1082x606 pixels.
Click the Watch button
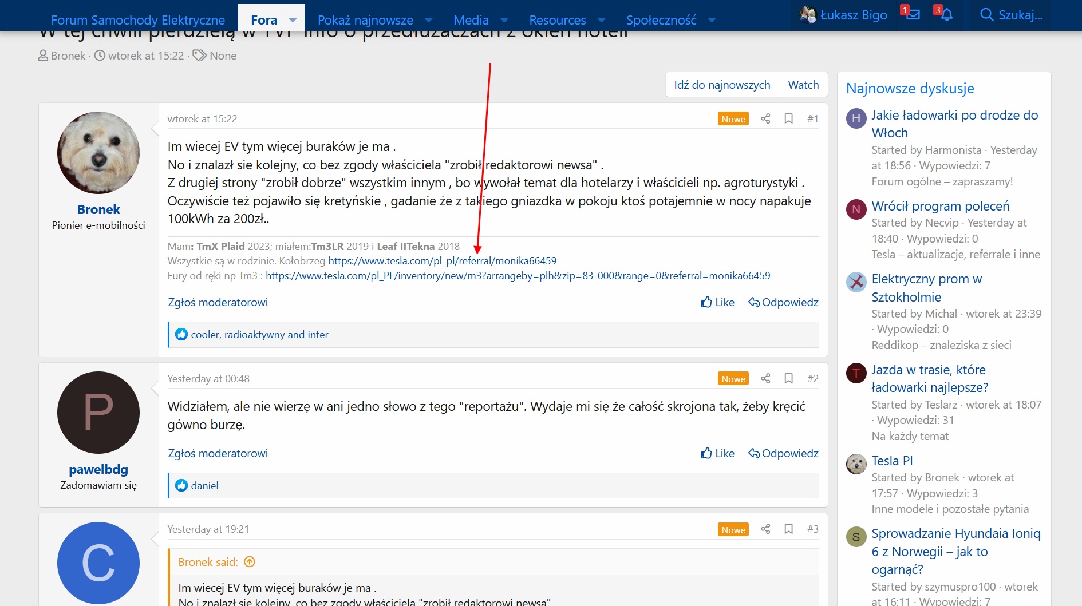pos(803,85)
